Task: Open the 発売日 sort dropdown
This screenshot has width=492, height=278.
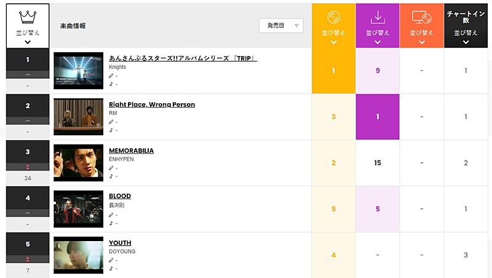Action: click(281, 25)
